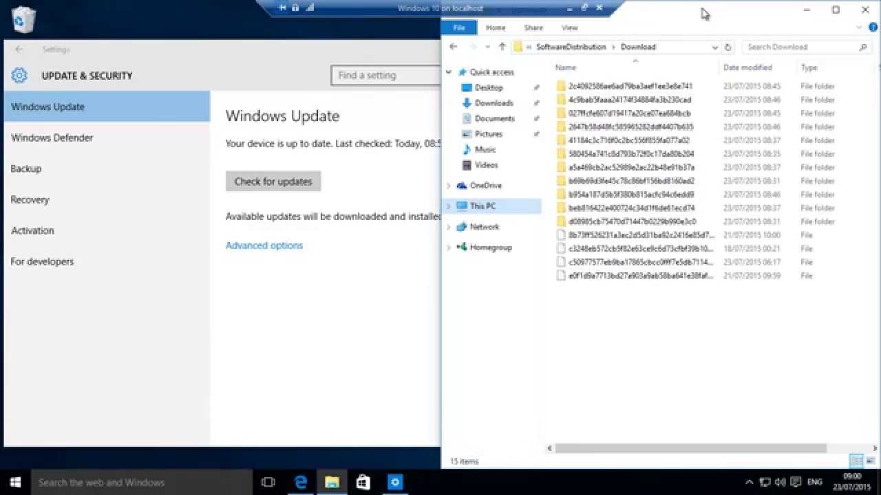Click the volume tray icon

781,482
